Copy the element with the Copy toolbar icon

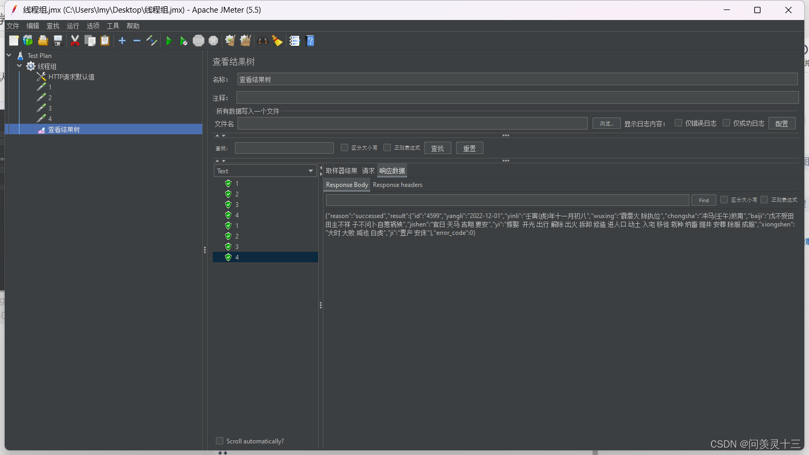pos(90,41)
